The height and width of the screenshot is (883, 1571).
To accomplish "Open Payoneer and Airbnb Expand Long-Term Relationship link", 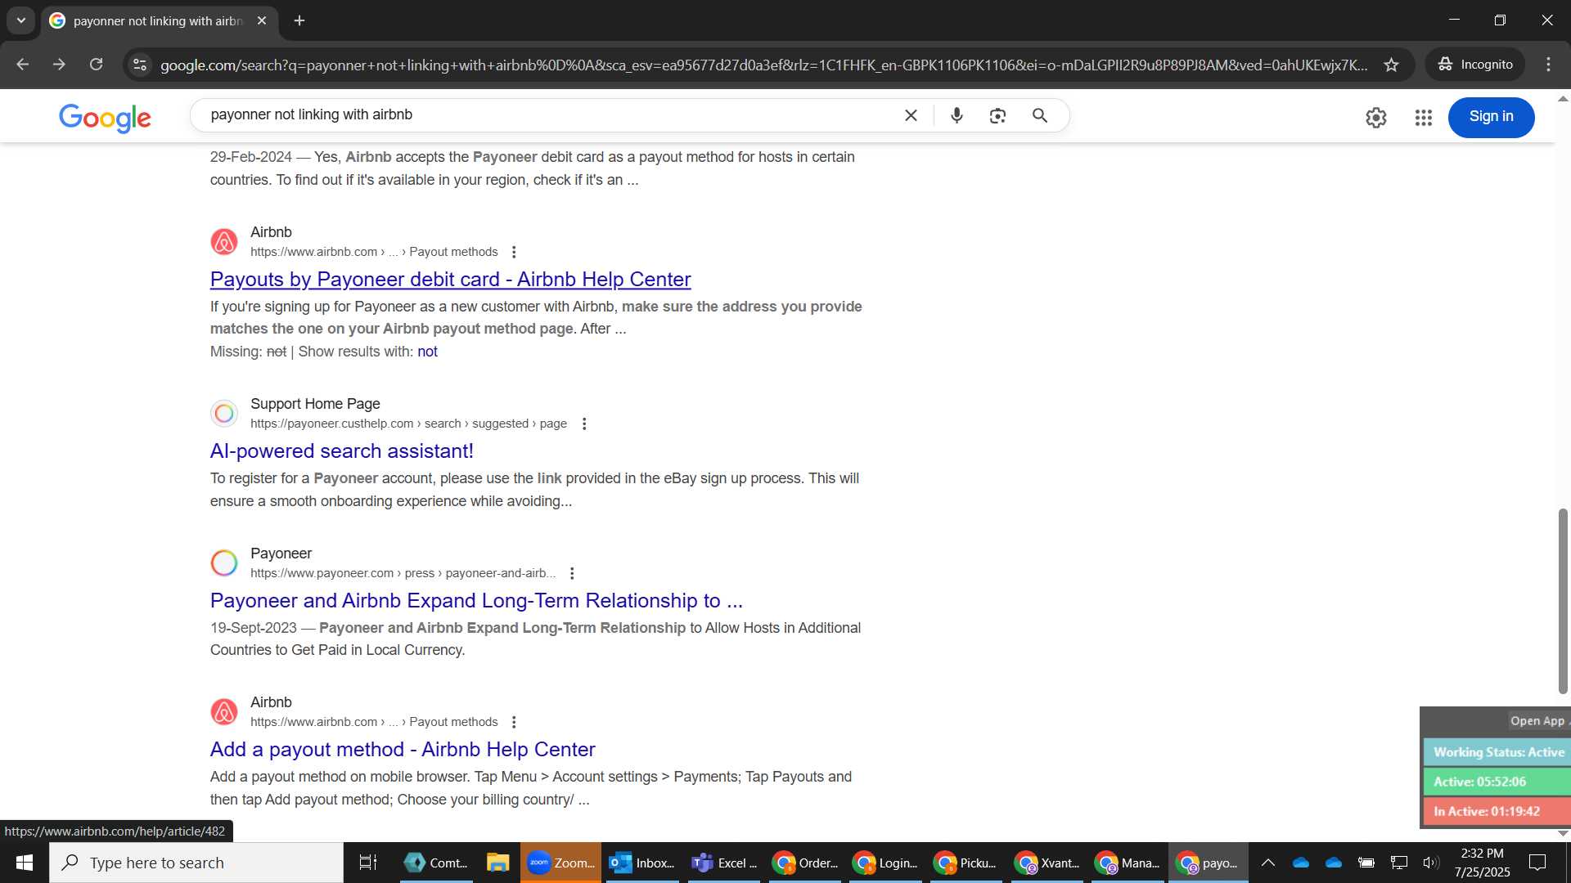I will [x=476, y=600].
